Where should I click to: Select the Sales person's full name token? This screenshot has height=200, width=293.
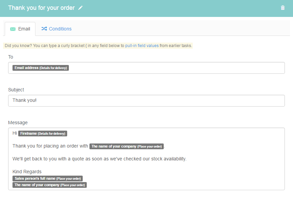tap(48, 178)
